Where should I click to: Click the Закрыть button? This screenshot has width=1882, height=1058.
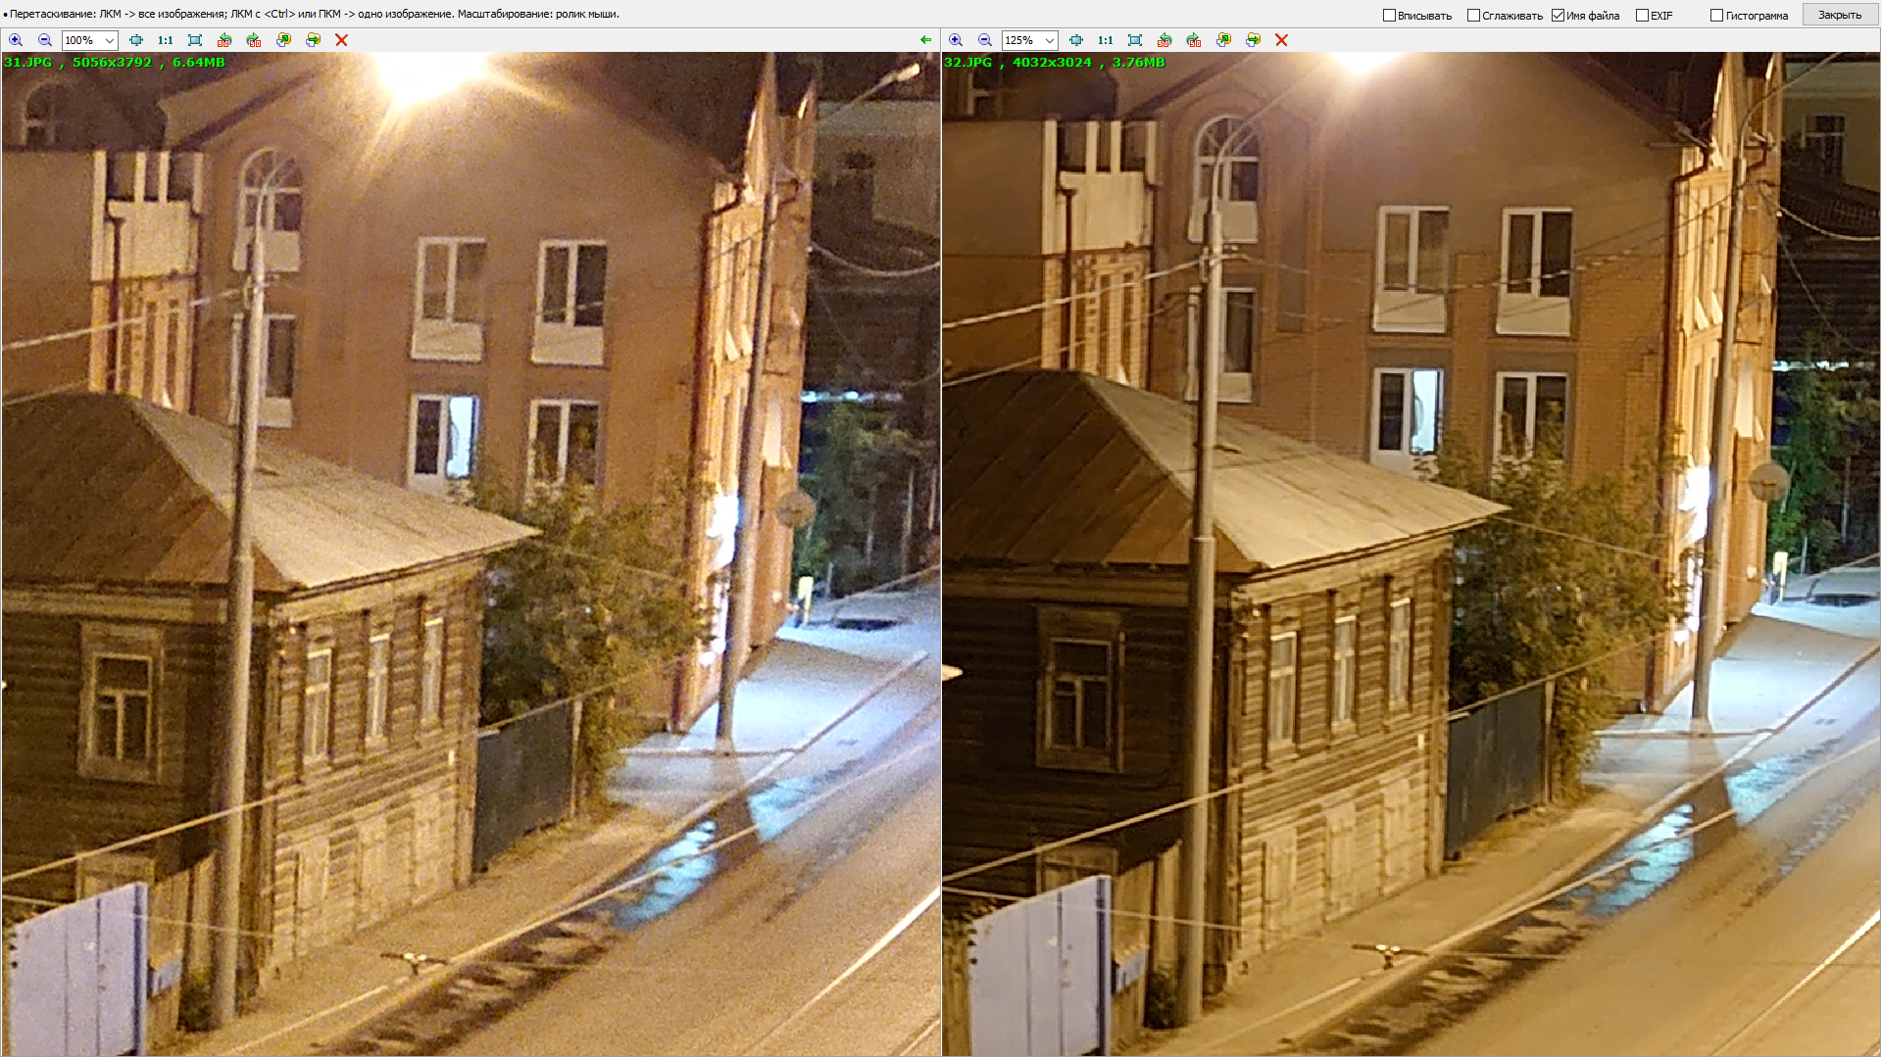click(x=1839, y=15)
